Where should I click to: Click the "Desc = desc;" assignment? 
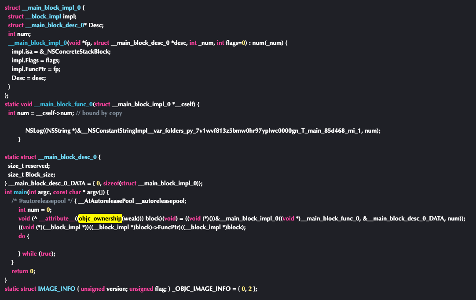pyautogui.click(x=29, y=78)
